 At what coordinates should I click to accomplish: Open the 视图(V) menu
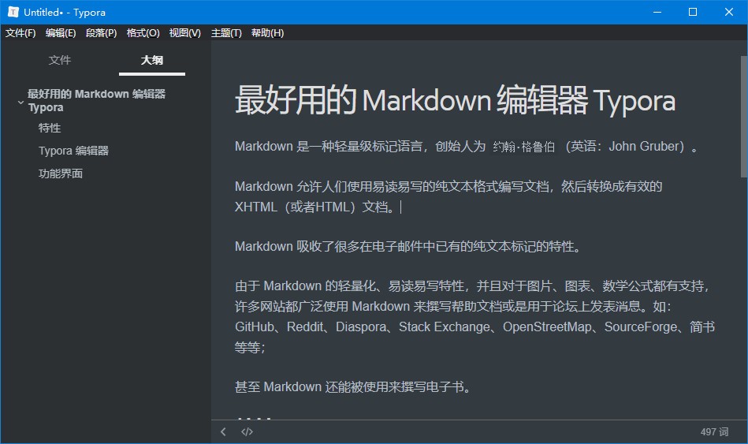coord(185,33)
